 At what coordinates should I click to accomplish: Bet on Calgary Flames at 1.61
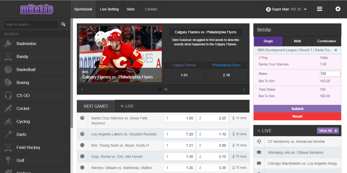coord(184,72)
